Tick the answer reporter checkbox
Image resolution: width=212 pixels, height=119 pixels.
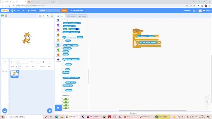point(64,41)
